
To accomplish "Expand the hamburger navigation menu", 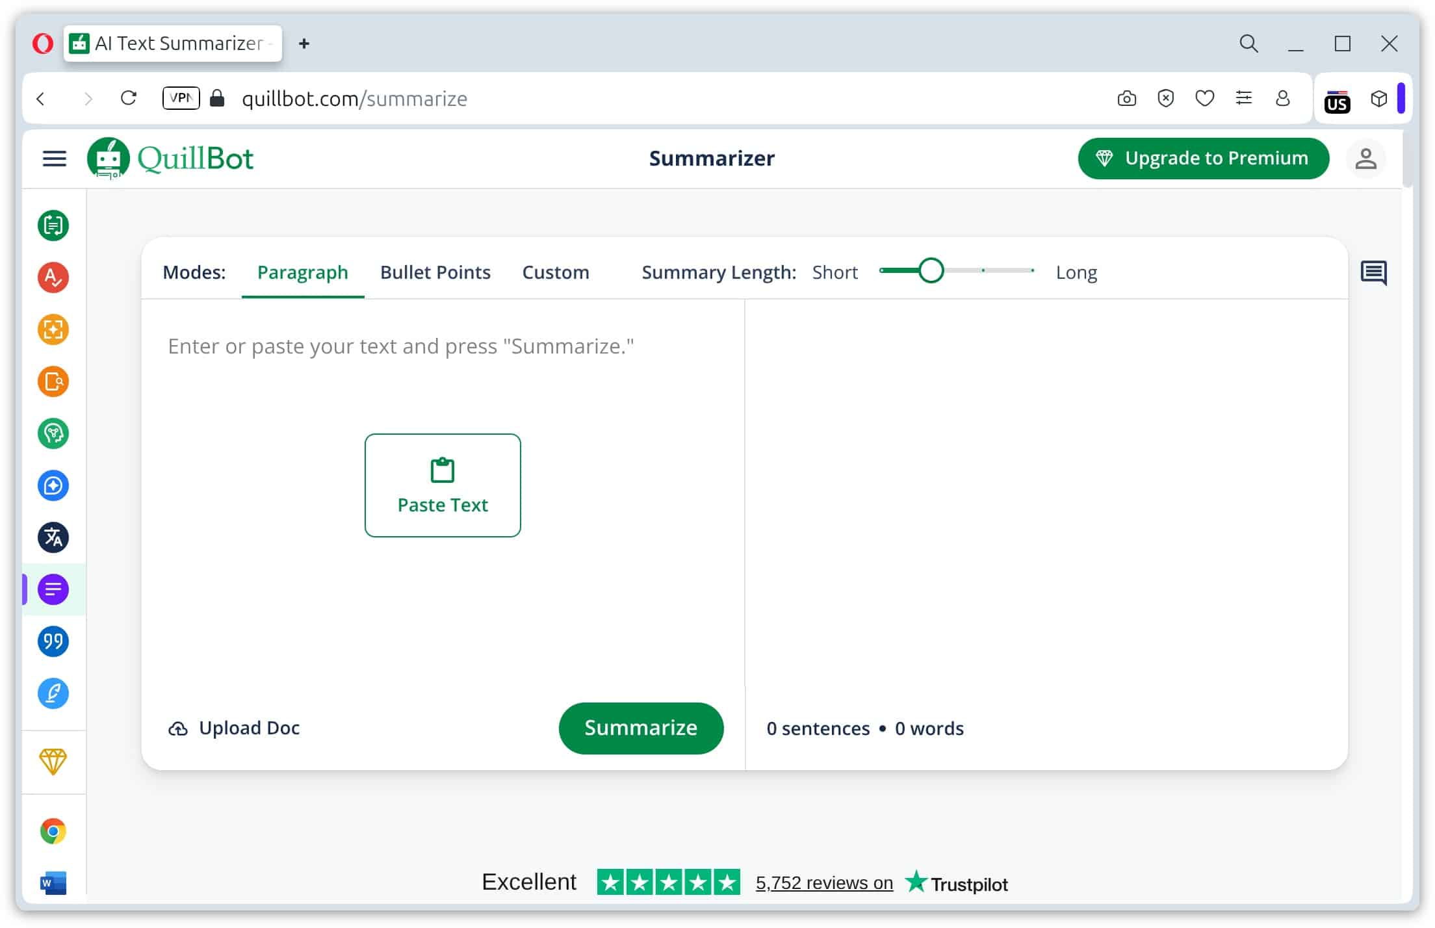I will click(55, 159).
